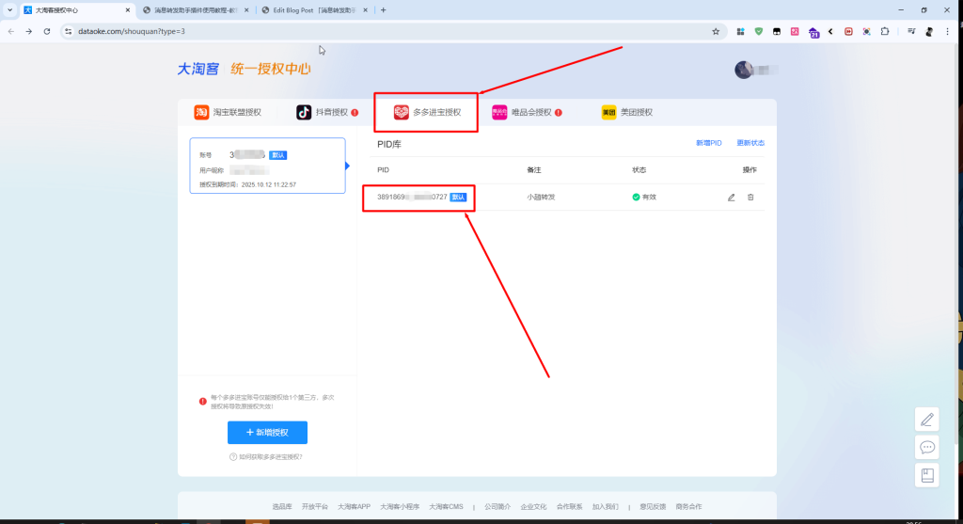
Task: Open the 淘宝联盟授权 tab
Action: point(228,112)
